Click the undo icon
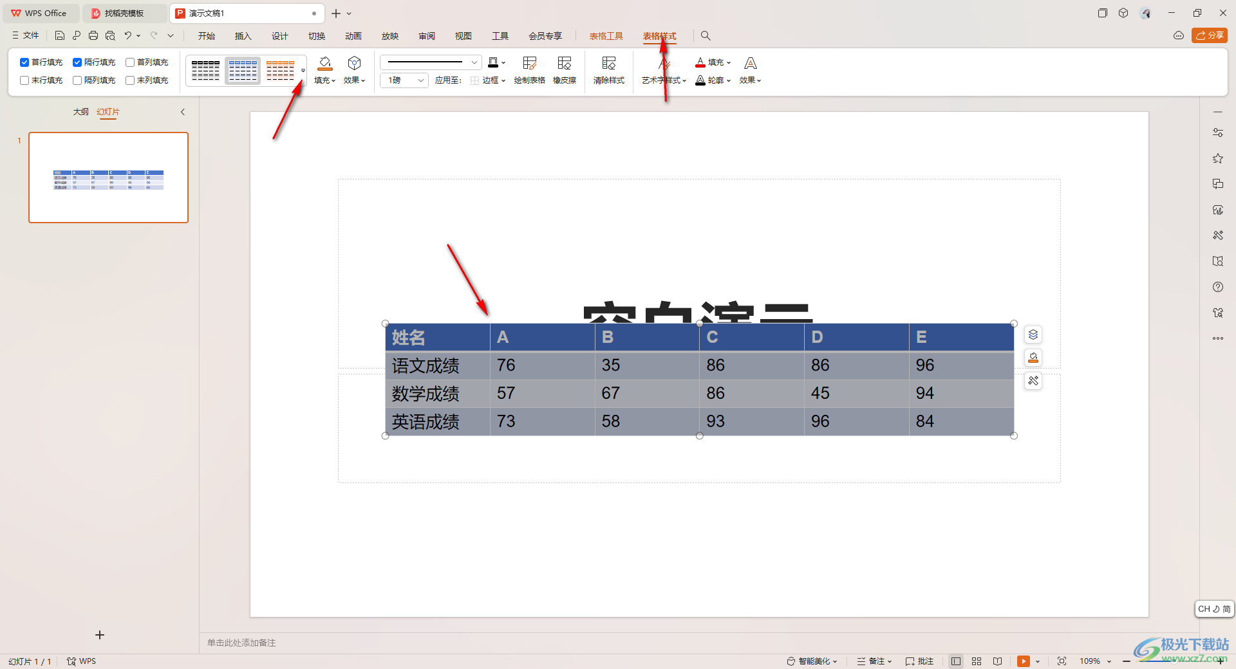This screenshot has width=1236, height=669. point(128,36)
